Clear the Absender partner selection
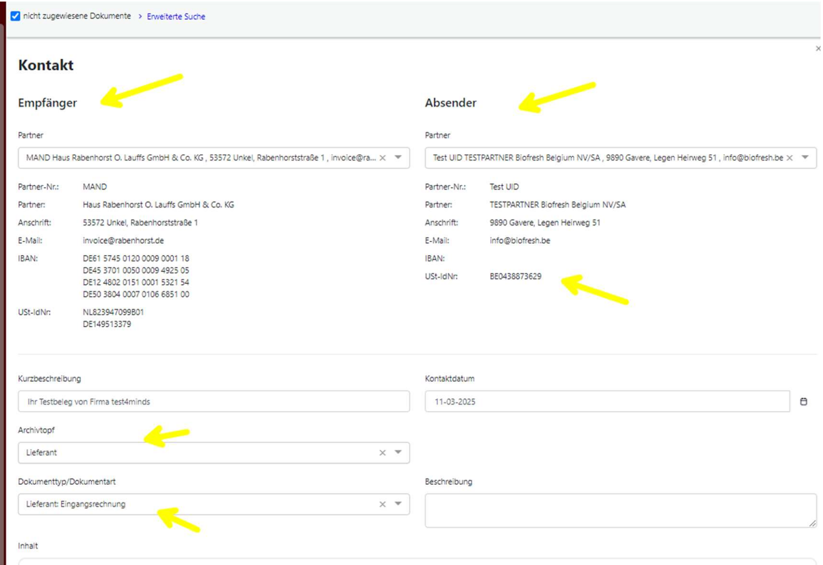The width and height of the screenshot is (823, 565). tap(790, 158)
